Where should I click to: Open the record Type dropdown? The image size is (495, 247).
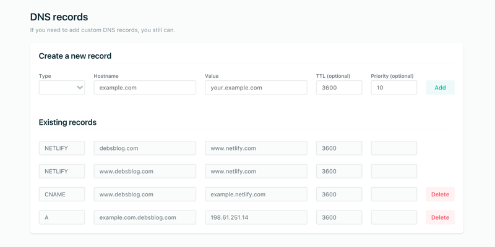tap(62, 88)
